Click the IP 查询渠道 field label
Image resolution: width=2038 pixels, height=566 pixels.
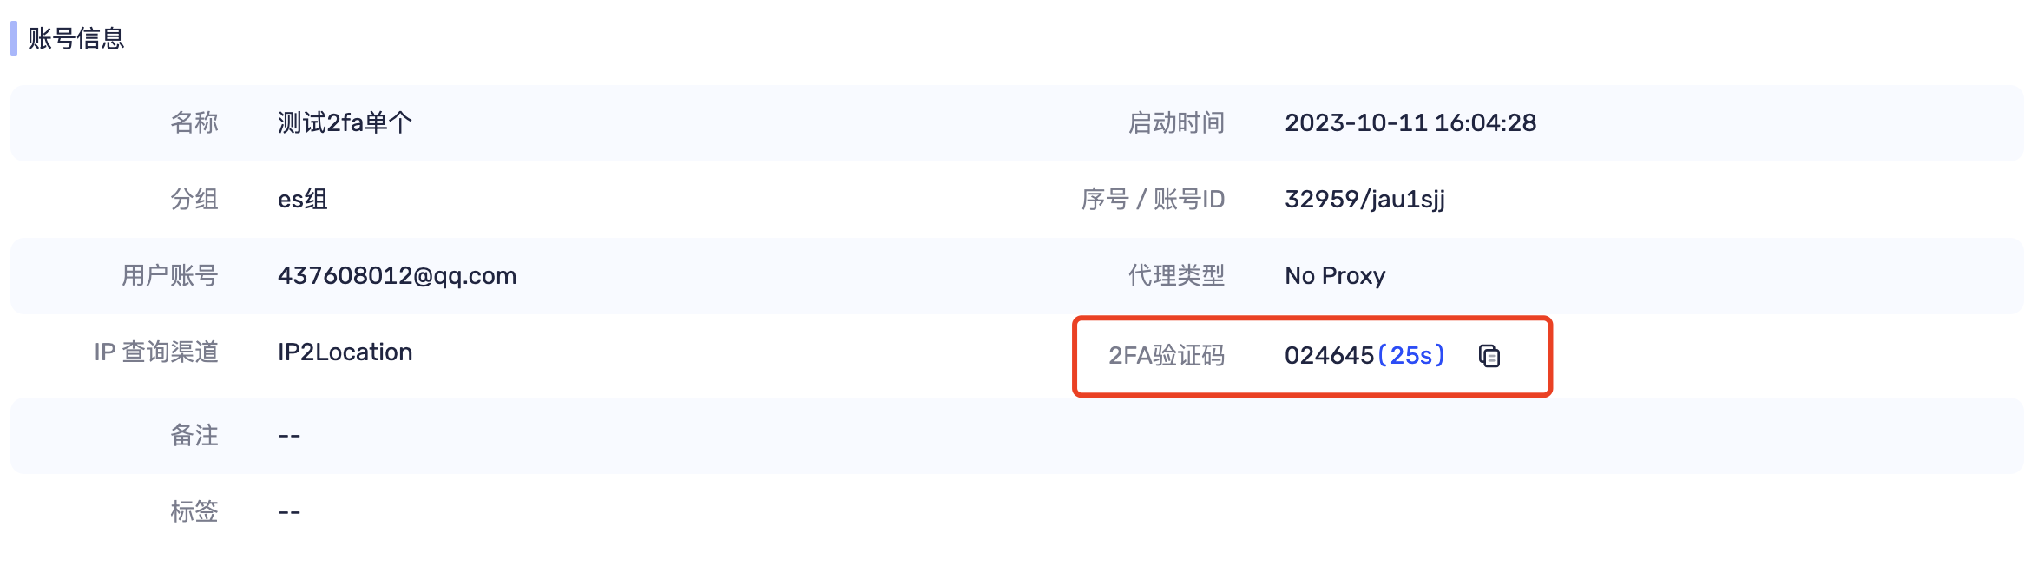click(x=156, y=352)
